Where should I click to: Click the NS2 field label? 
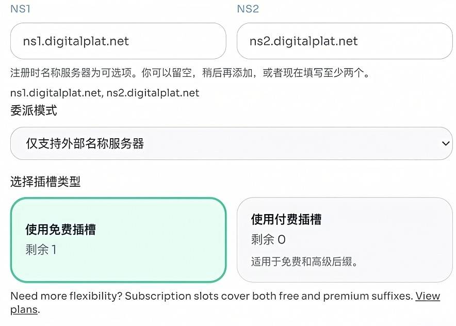click(x=248, y=9)
